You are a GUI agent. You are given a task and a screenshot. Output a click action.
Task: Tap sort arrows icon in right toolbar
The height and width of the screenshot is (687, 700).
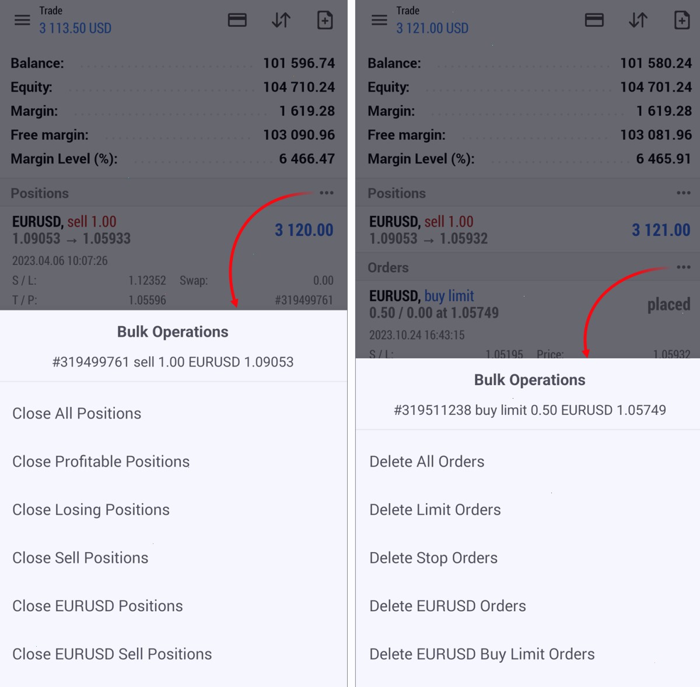[638, 20]
